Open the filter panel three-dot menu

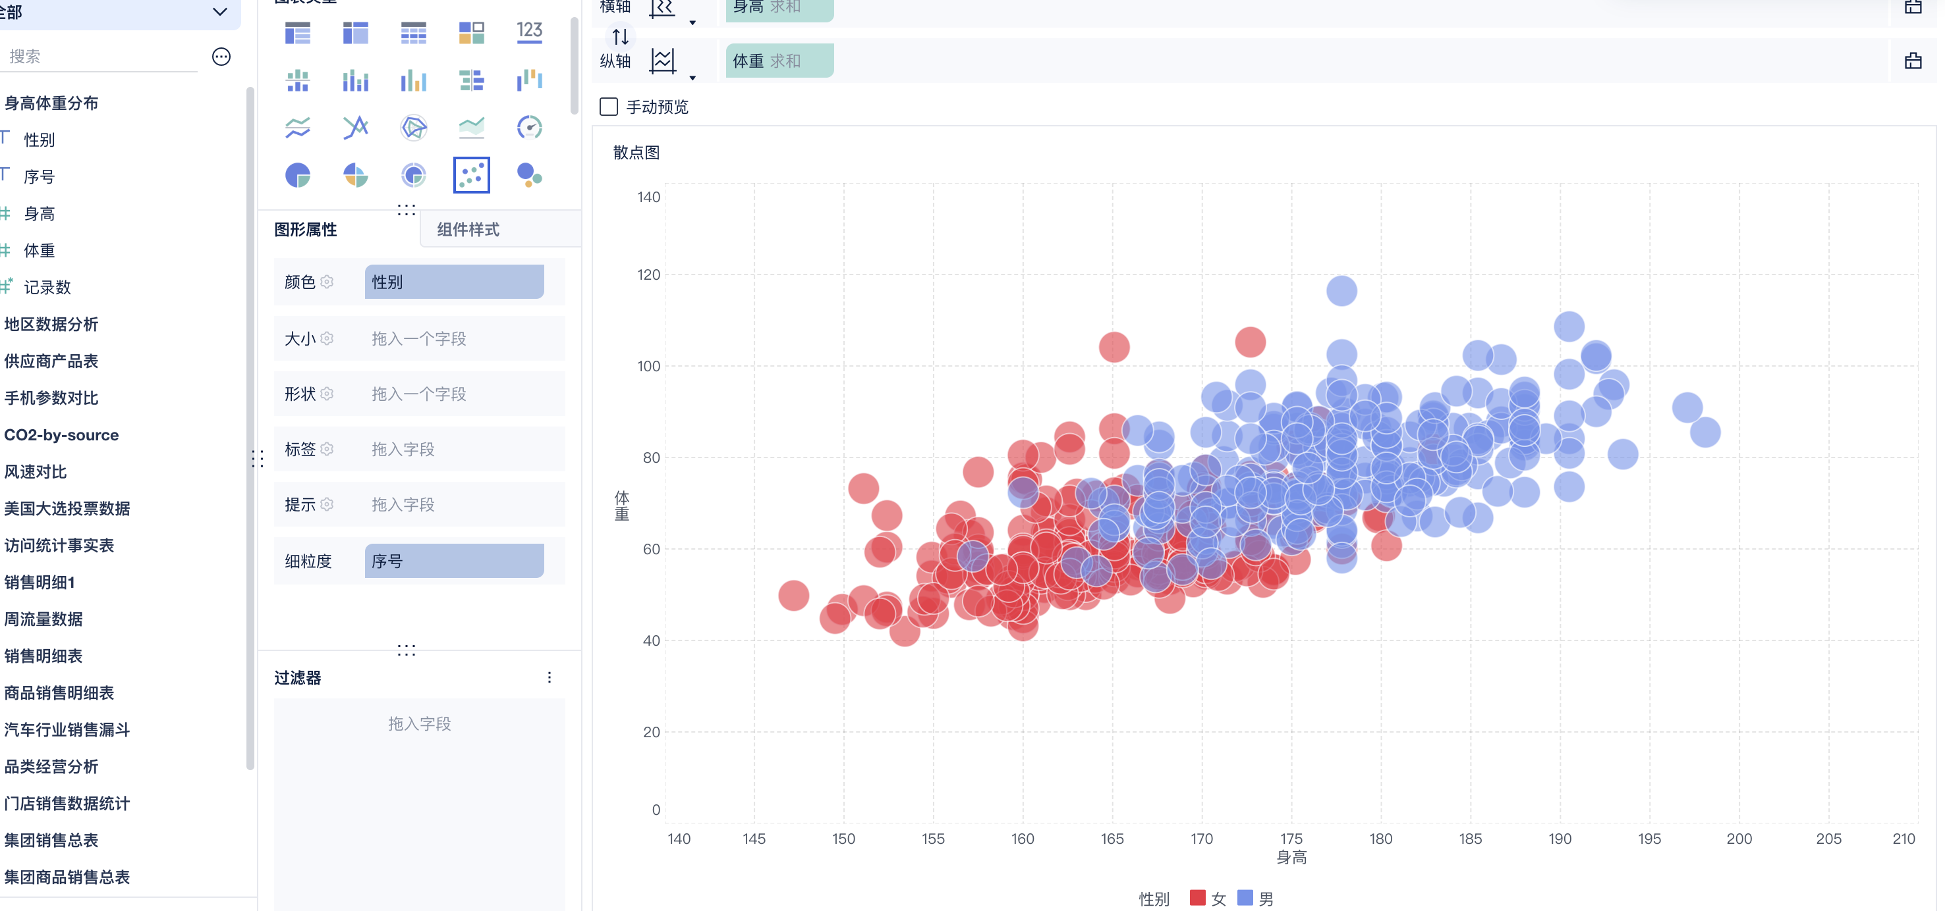(549, 677)
